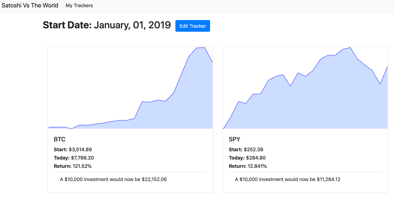This screenshot has height=198, width=395.
Task: Click the SPY card title
Action: pos(234,139)
